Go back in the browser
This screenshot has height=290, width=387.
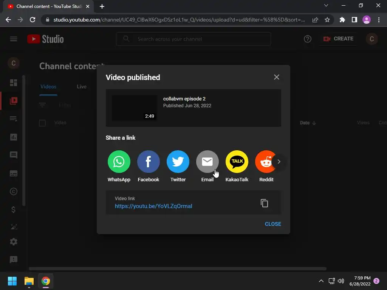click(8, 20)
